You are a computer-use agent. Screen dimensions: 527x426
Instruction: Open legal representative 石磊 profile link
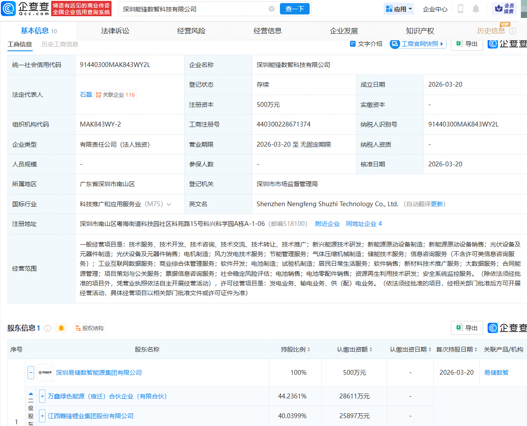coord(86,95)
